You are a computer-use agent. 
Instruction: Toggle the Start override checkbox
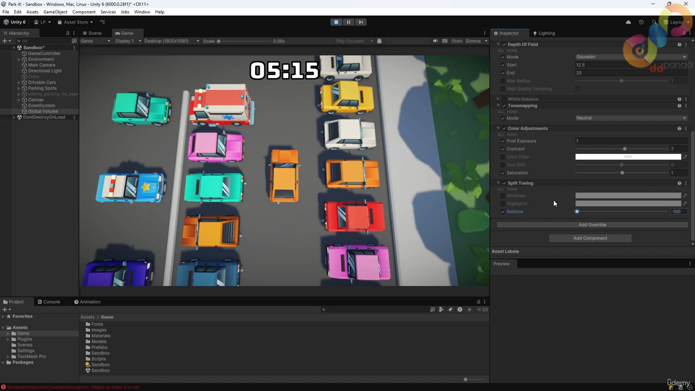coord(502,65)
